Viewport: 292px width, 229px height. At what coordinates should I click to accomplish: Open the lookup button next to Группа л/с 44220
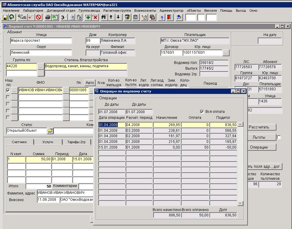41,66
